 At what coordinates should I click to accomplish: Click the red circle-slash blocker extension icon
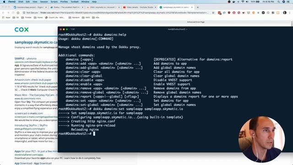coord(239,13)
